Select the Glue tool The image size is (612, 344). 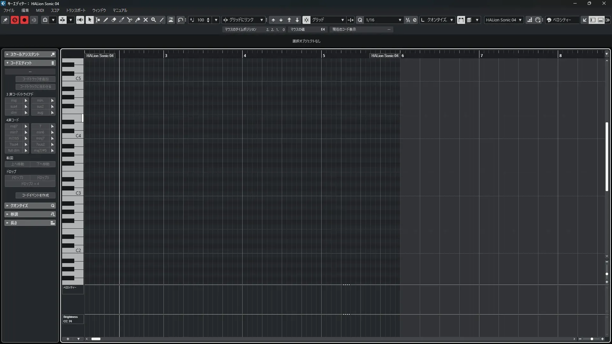[138, 20]
